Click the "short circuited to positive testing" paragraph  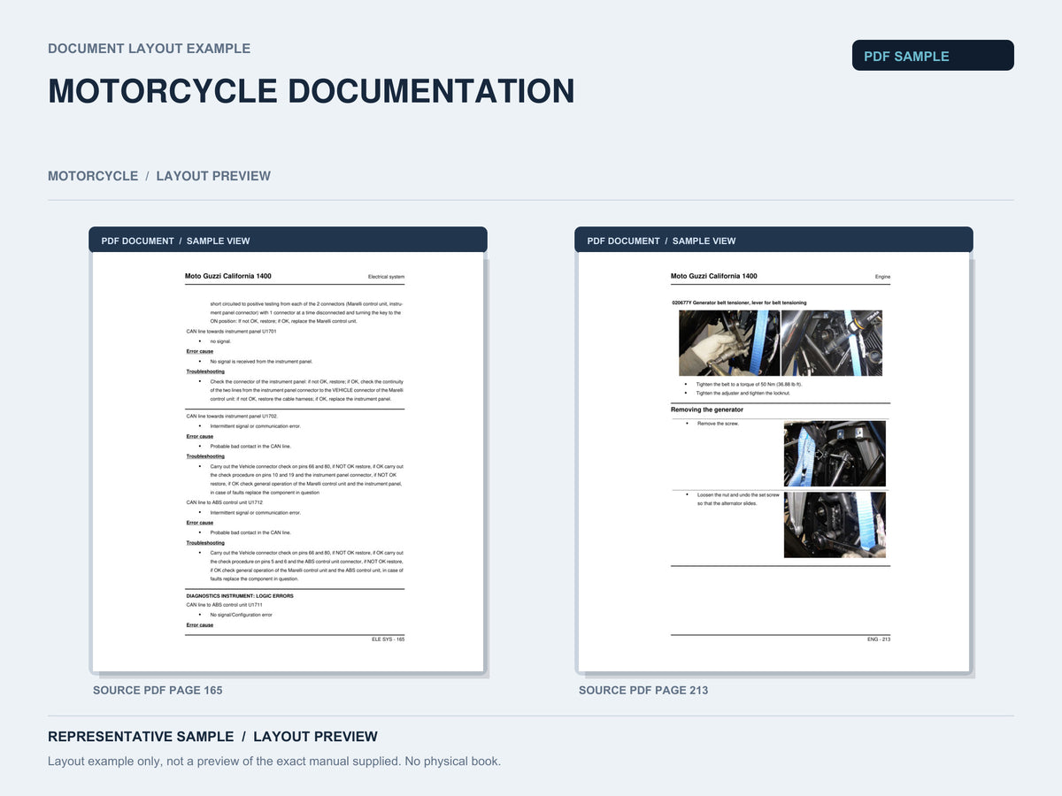point(305,312)
